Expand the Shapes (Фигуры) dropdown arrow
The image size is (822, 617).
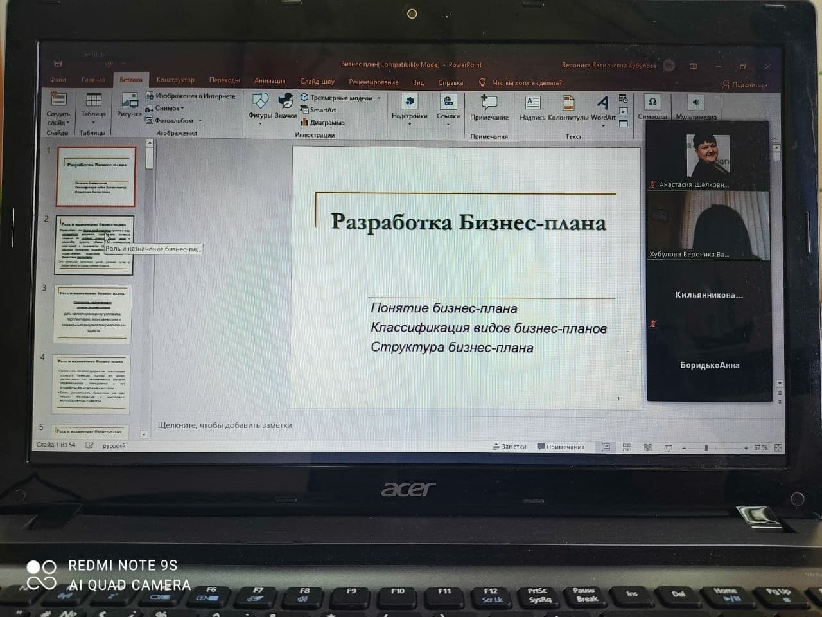pos(260,123)
